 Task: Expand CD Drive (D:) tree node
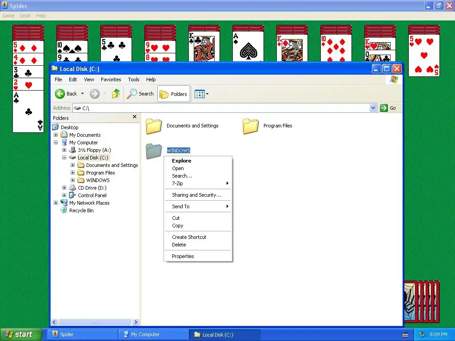tap(64, 188)
